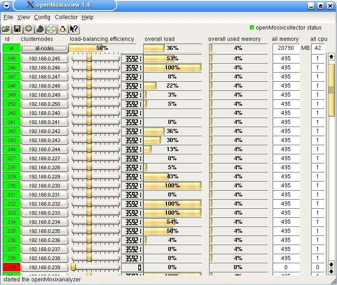Click the 22% load bar for node 248
The height and width of the screenshot is (285, 337).
(x=173, y=86)
